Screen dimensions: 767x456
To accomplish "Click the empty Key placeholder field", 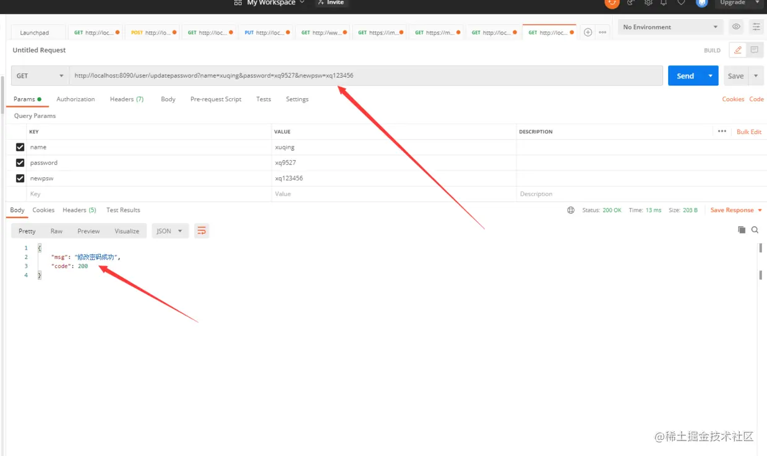I will pos(149,194).
